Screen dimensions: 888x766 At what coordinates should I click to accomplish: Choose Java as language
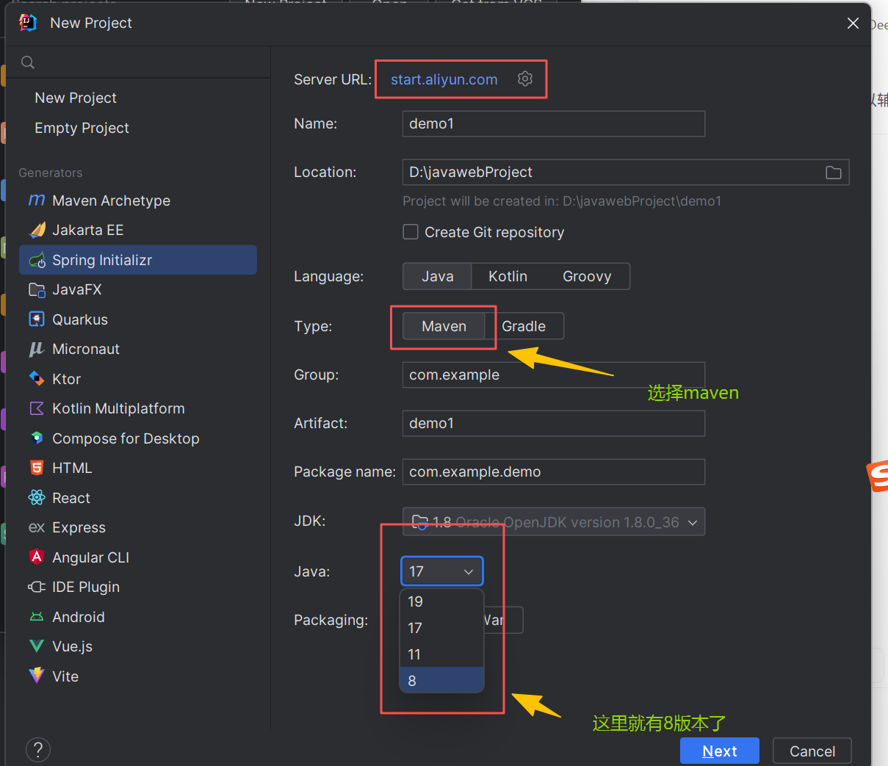[437, 276]
